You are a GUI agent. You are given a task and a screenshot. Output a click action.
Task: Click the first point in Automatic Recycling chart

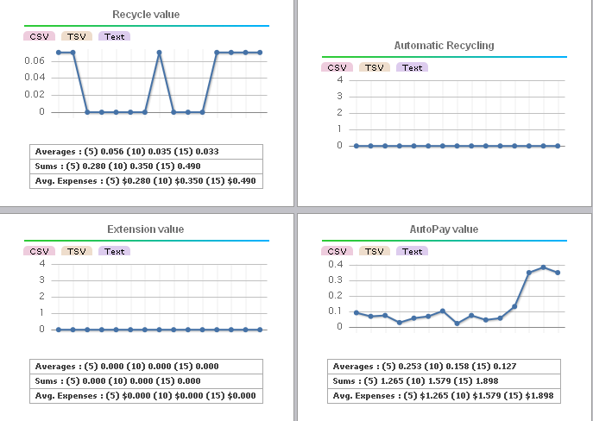pos(356,146)
